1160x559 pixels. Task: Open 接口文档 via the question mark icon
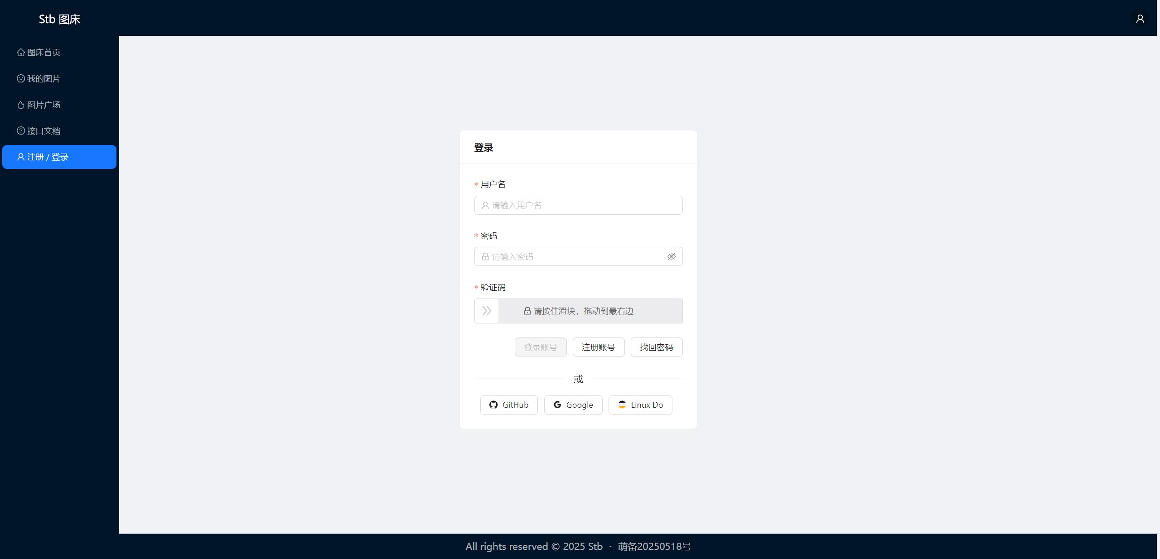click(x=20, y=130)
